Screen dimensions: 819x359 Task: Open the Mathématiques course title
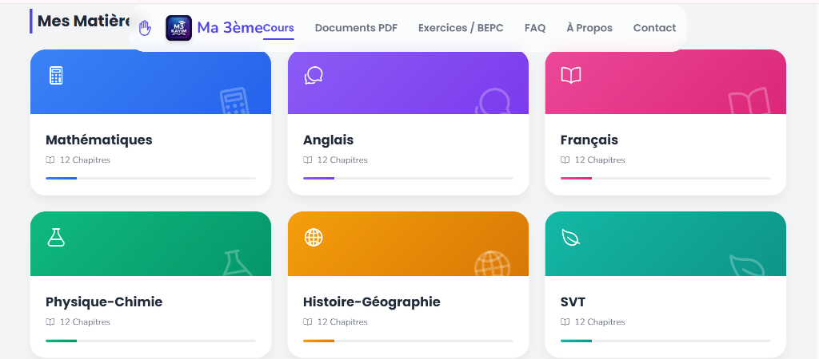coord(98,140)
